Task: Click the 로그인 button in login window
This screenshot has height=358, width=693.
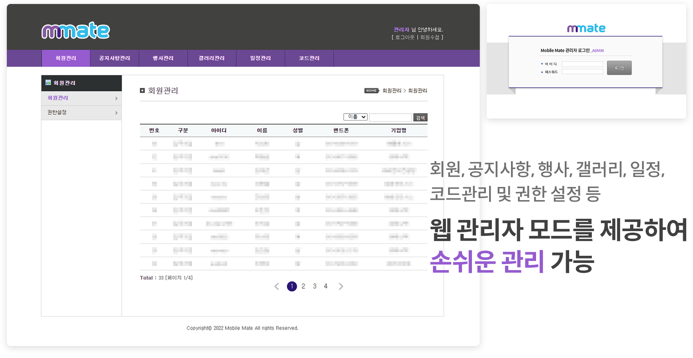Action: point(619,68)
